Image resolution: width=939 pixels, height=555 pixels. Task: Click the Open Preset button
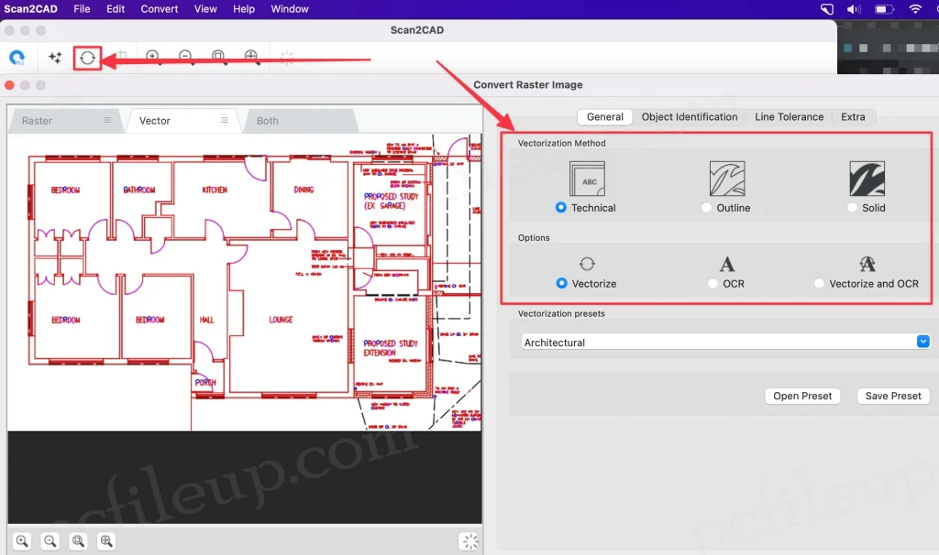(801, 396)
